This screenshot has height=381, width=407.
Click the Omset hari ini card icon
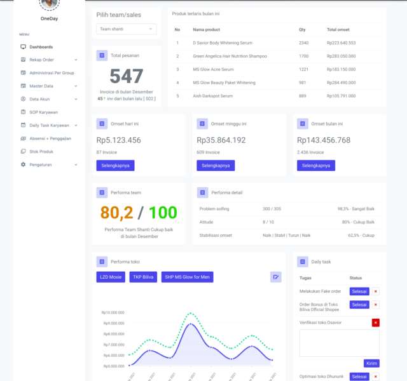click(x=102, y=124)
